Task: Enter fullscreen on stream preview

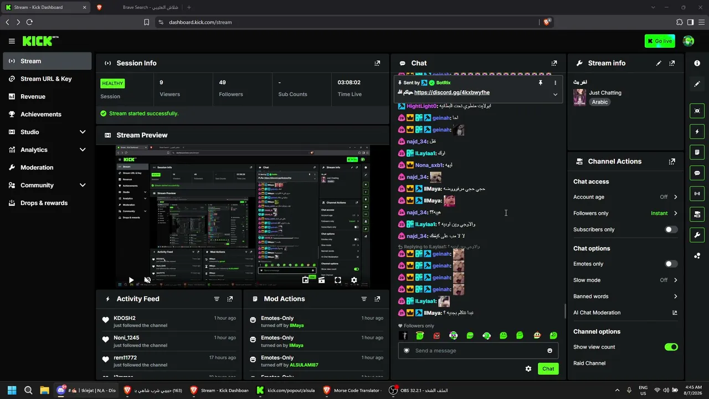Action: [338, 280]
